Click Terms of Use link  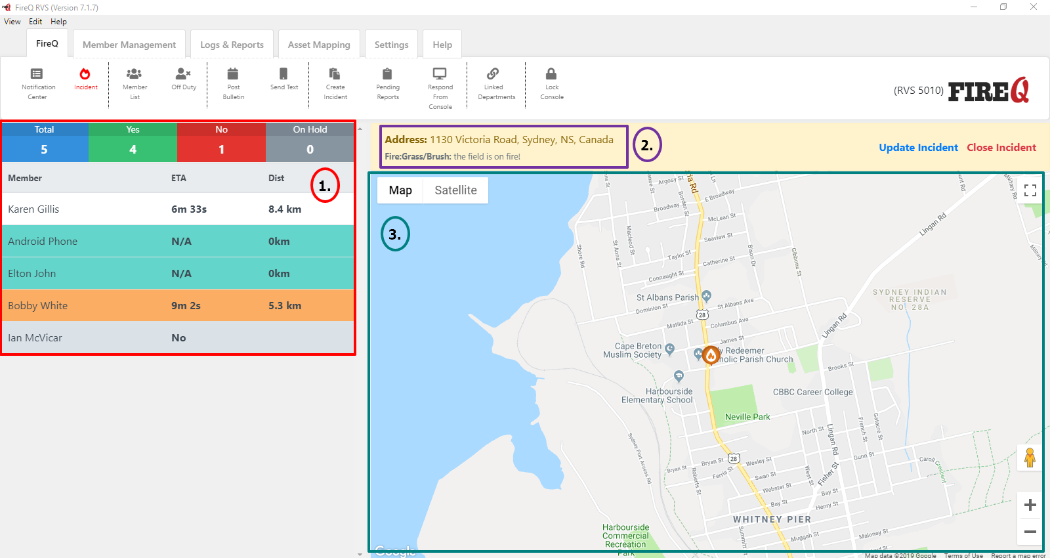(x=963, y=555)
